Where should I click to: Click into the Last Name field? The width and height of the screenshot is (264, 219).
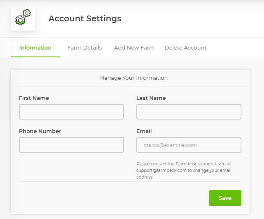coord(188,112)
